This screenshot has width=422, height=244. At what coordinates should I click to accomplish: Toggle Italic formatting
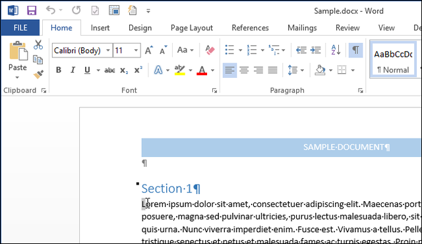coord(73,70)
